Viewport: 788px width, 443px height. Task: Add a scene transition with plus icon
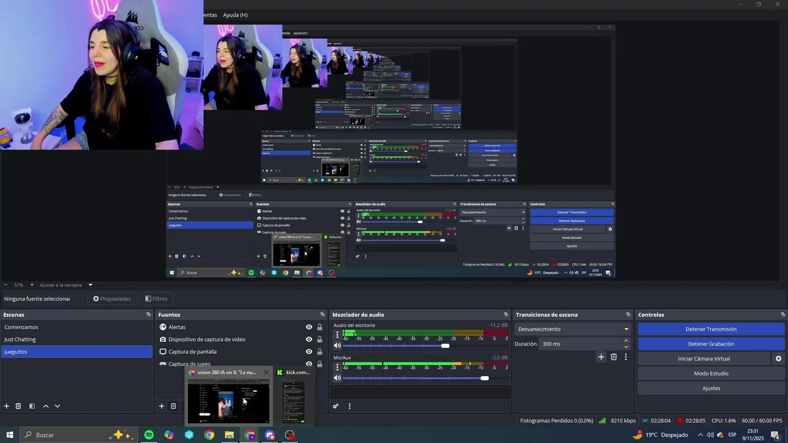coord(601,357)
